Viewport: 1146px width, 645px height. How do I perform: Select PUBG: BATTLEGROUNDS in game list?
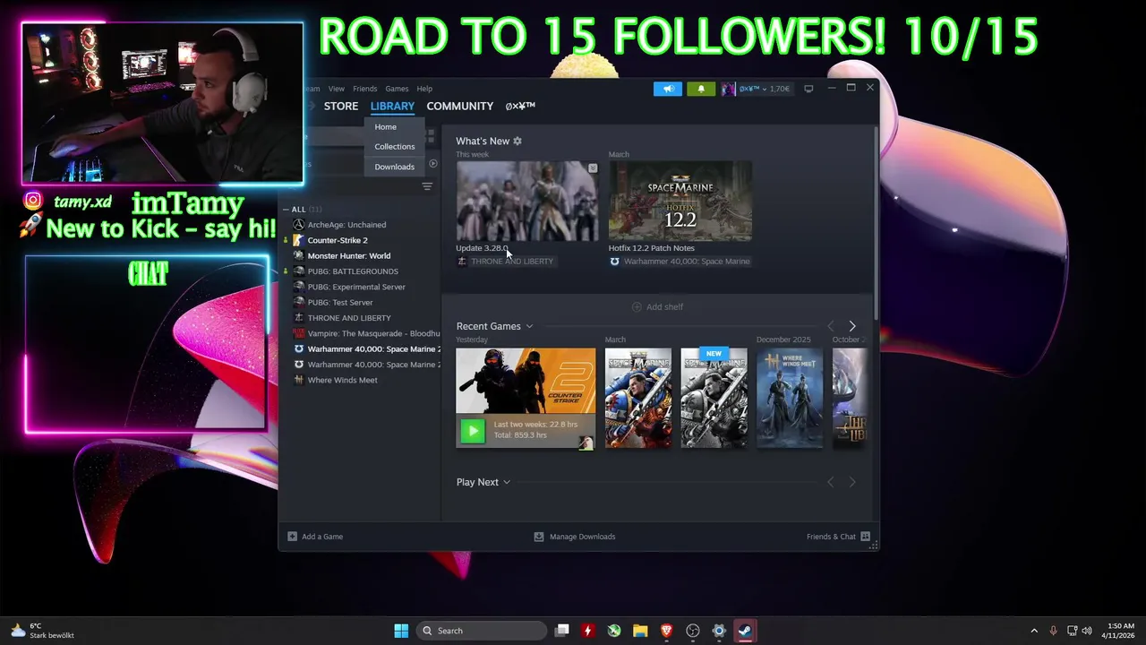[353, 271]
